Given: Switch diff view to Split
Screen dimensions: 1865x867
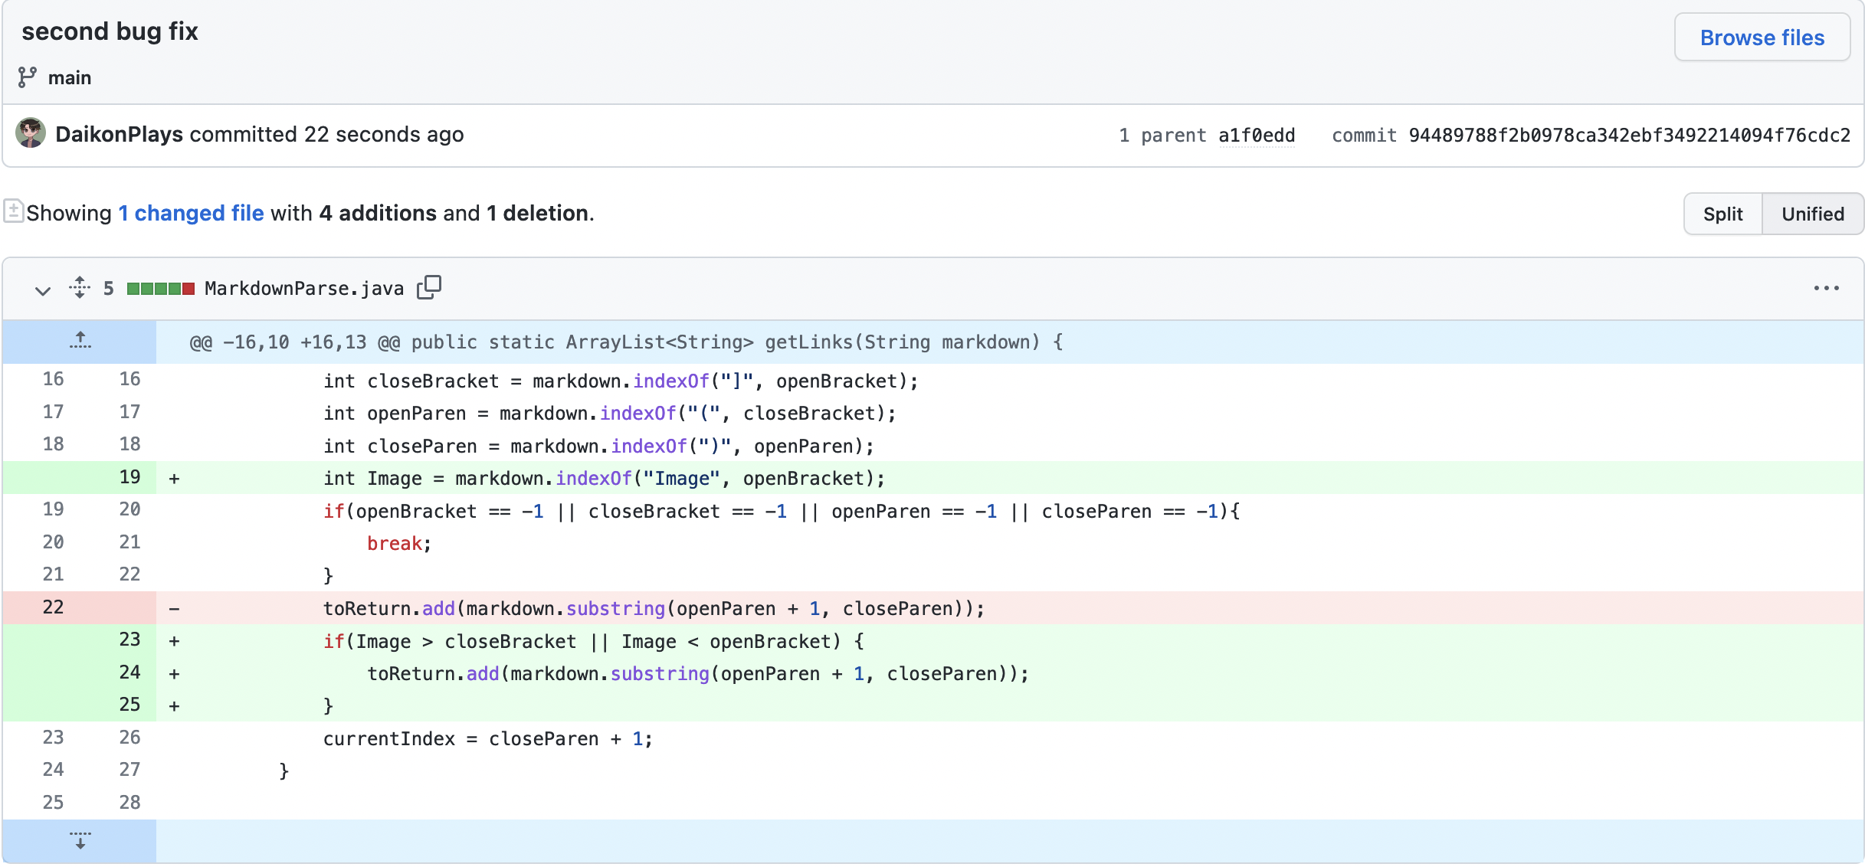Looking at the screenshot, I should pyautogui.click(x=1722, y=214).
